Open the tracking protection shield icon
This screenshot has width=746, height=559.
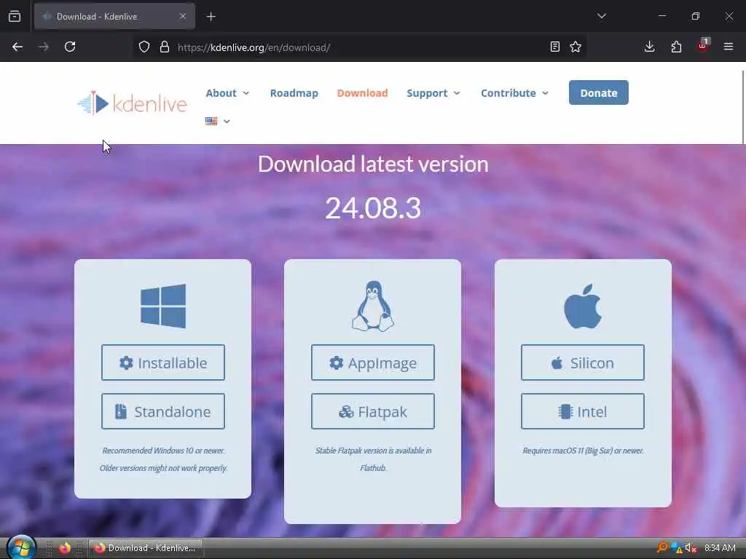click(x=144, y=47)
